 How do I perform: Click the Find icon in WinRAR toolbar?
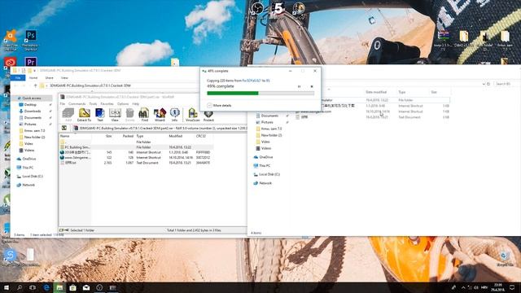click(x=144, y=115)
